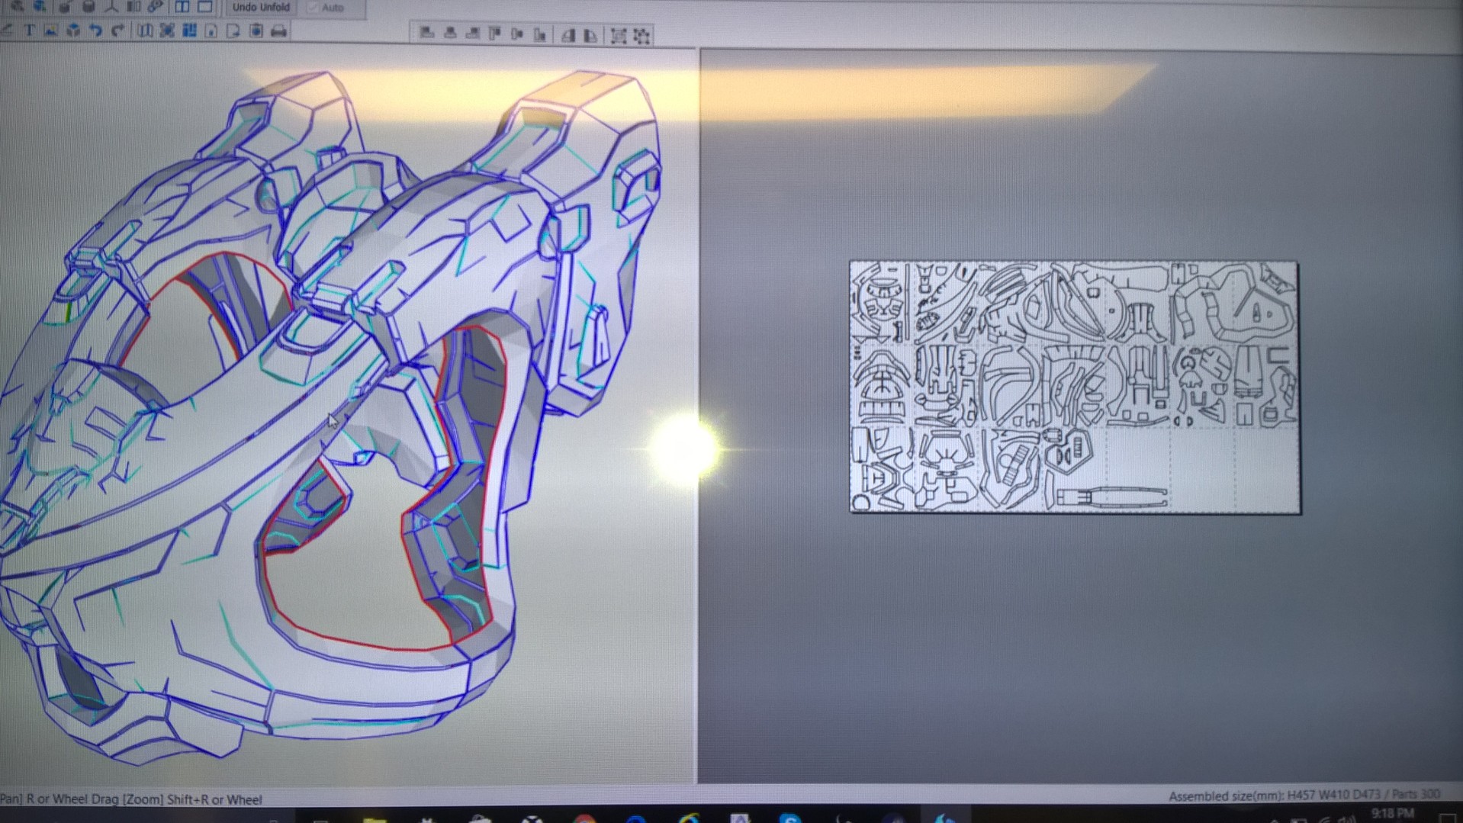The image size is (1463, 823).
Task: Click the right-pointing flip part icon
Action: 591,35
